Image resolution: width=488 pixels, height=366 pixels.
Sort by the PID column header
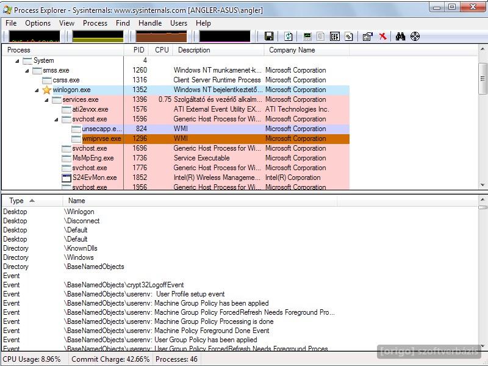pos(135,50)
